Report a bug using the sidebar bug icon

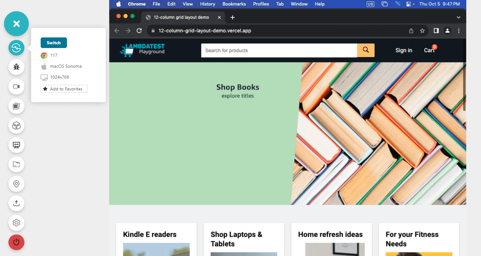[x=16, y=67]
